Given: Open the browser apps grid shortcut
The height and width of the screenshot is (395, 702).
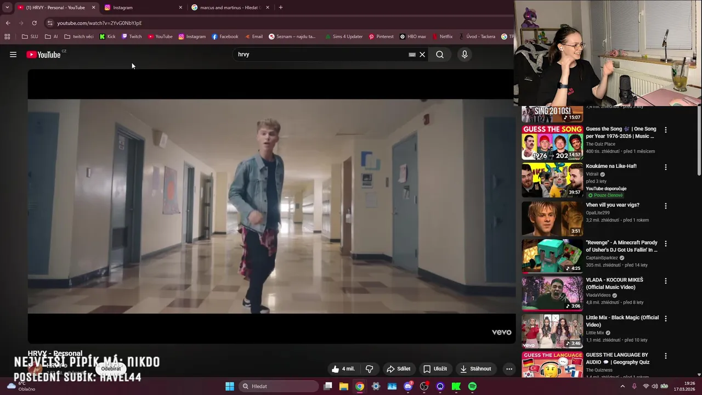Looking at the screenshot, I should (x=7, y=37).
